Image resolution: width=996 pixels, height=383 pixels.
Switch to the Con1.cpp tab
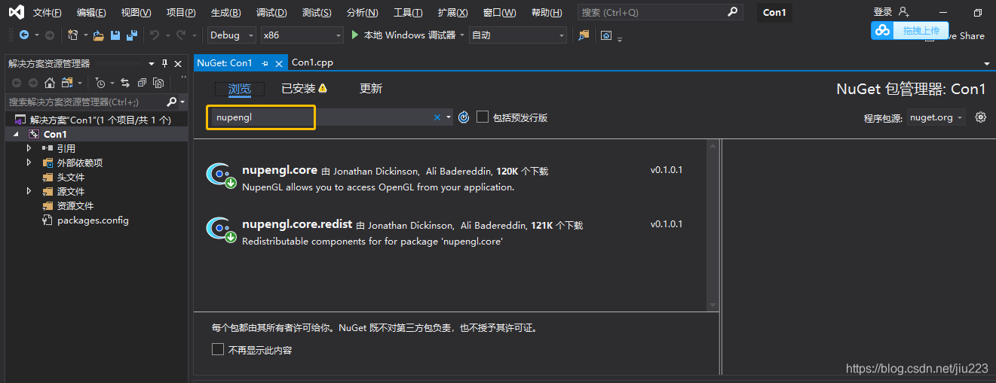click(x=312, y=63)
